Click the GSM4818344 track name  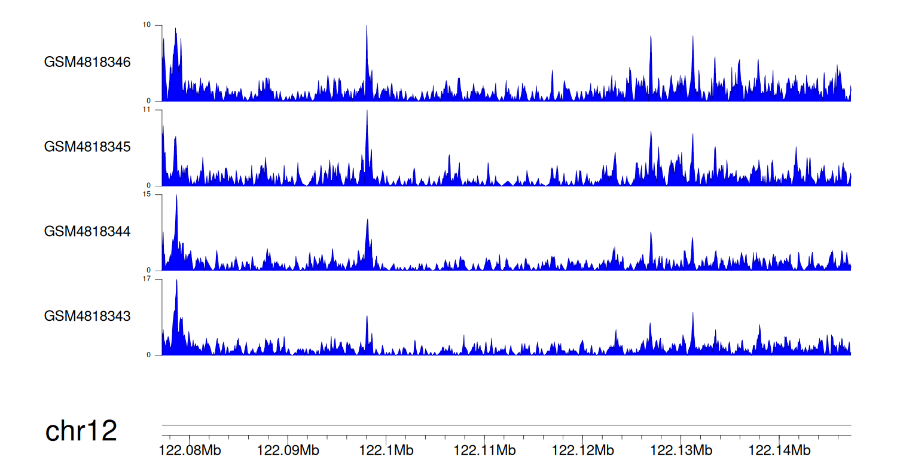87,231
